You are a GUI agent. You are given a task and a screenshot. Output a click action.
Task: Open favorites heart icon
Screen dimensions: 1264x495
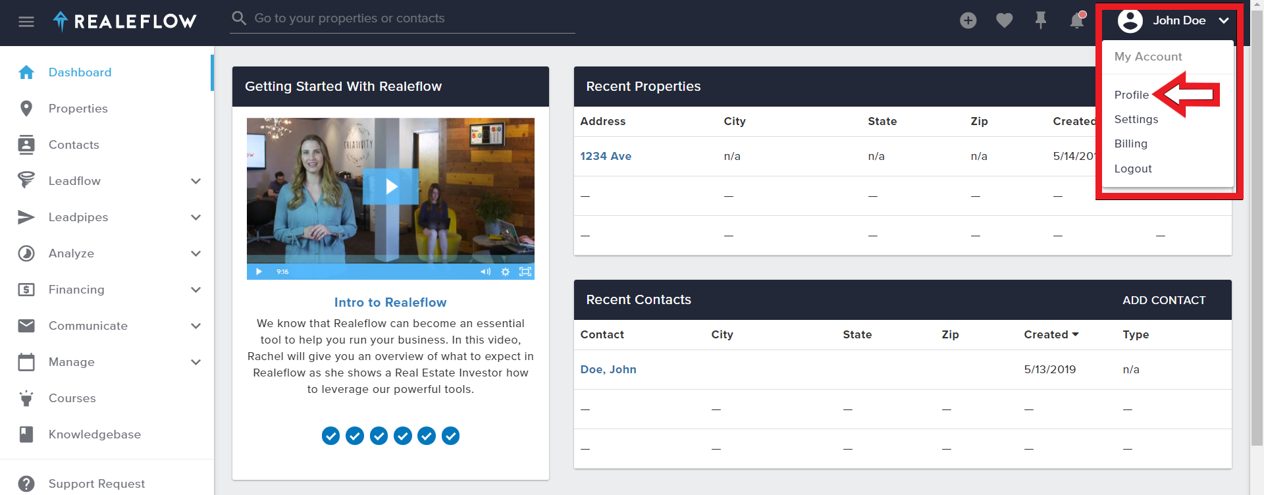1004,20
